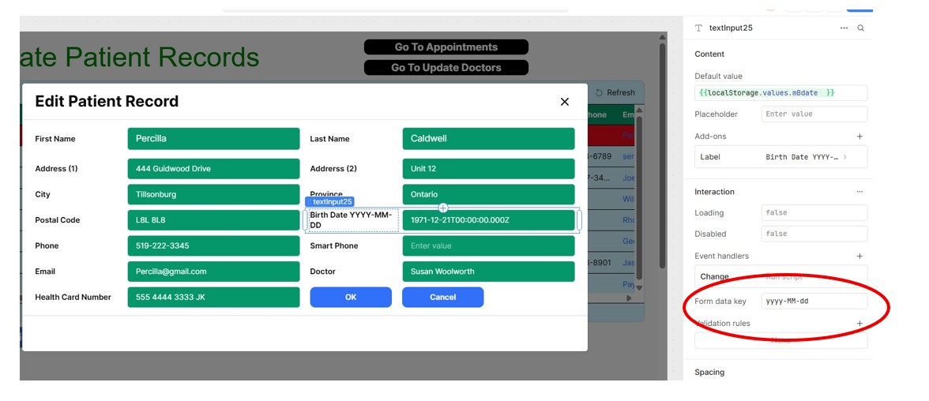Image resolution: width=929 pixels, height=401 pixels.
Task: Add an event handler using the plus icon
Action: [x=859, y=256]
